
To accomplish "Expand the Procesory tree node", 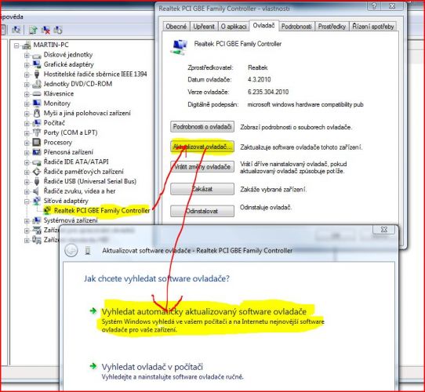I will 27,143.
